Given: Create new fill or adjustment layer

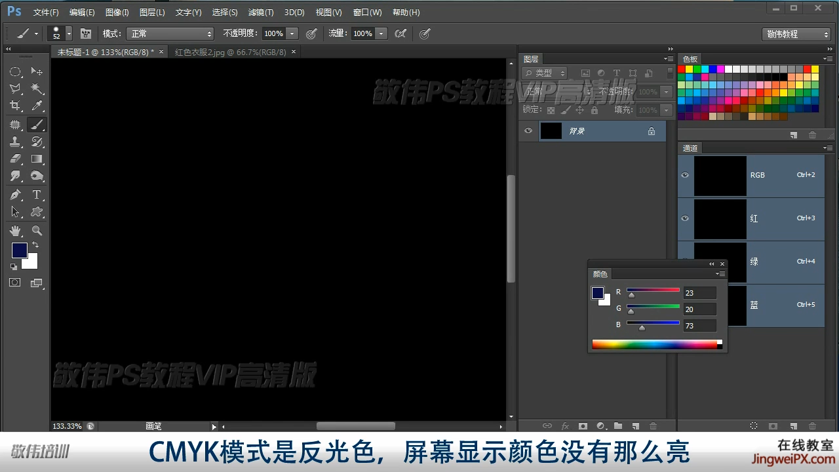Looking at the screenshot, I should click(600, 426).
